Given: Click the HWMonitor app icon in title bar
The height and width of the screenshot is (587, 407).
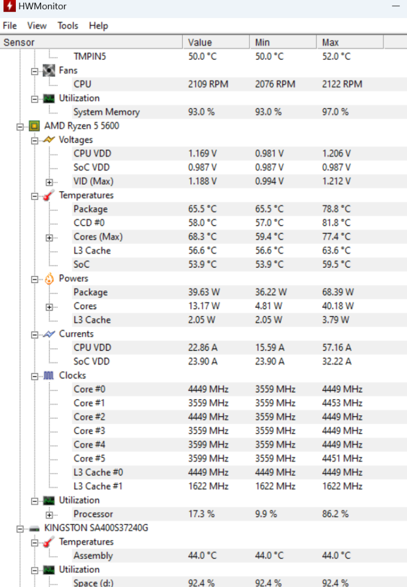Looking at the screenshot, I should [9, 6].
